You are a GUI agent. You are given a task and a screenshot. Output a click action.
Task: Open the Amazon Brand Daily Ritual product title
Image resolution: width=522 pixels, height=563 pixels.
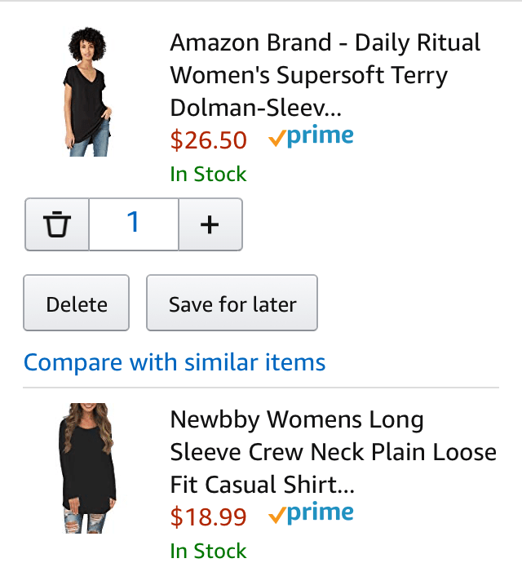pos(325,75)
